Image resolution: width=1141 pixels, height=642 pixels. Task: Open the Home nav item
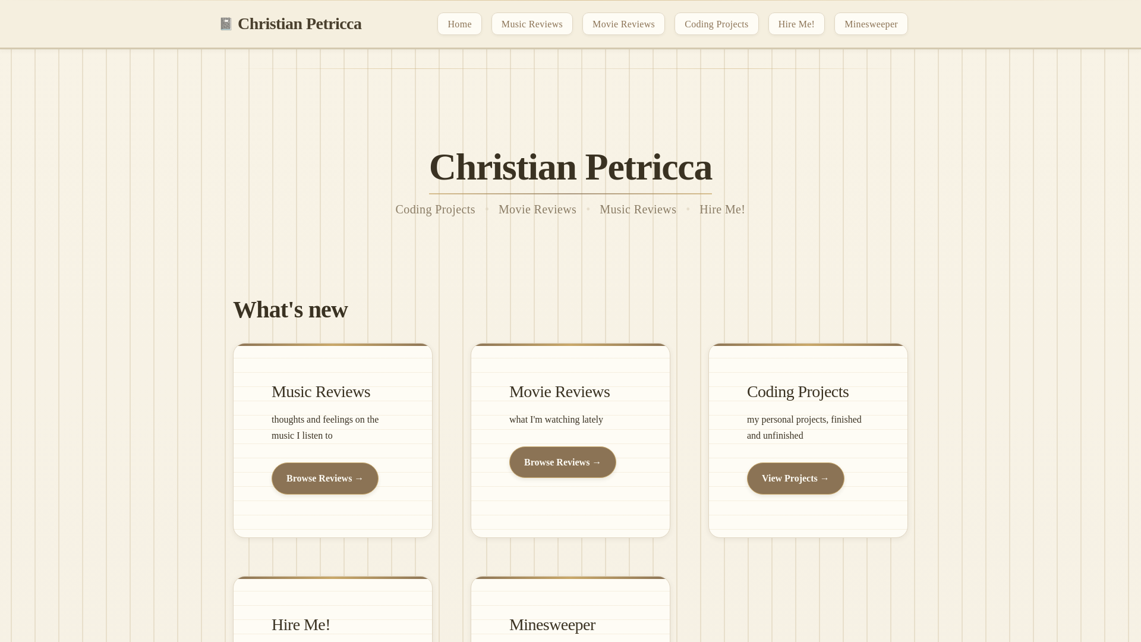pos(459,24)
